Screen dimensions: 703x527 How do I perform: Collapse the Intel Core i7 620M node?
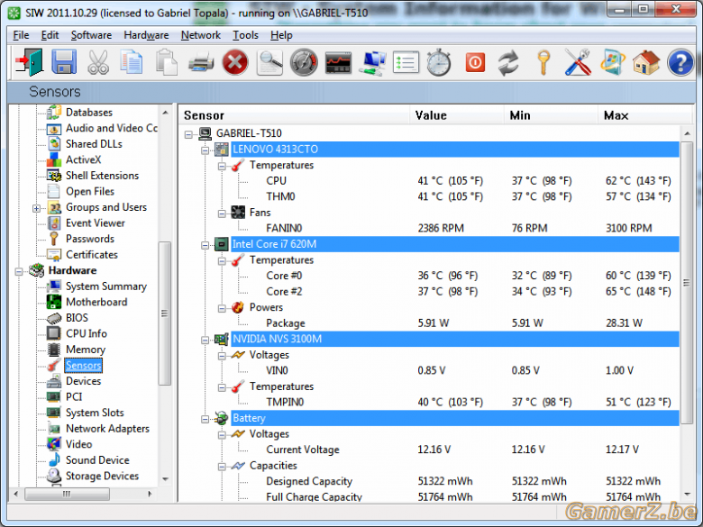tap(205, 245)
